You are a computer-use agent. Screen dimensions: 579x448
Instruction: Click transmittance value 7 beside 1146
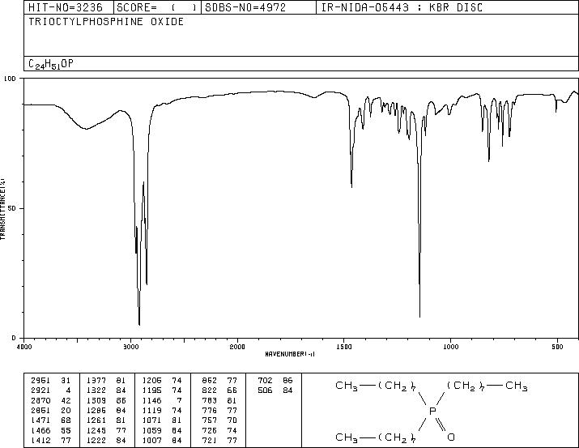[x=180, y=400]
